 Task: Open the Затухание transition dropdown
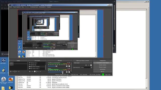pos(83,63)
